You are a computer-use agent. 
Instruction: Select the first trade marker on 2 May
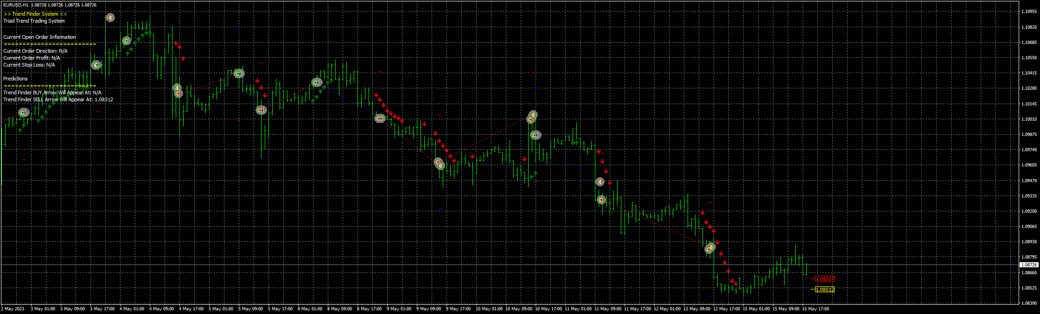click(24, 112)
